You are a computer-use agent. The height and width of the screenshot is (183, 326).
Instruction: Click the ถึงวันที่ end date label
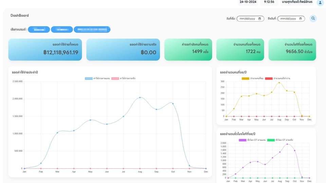tap(272, 19)
